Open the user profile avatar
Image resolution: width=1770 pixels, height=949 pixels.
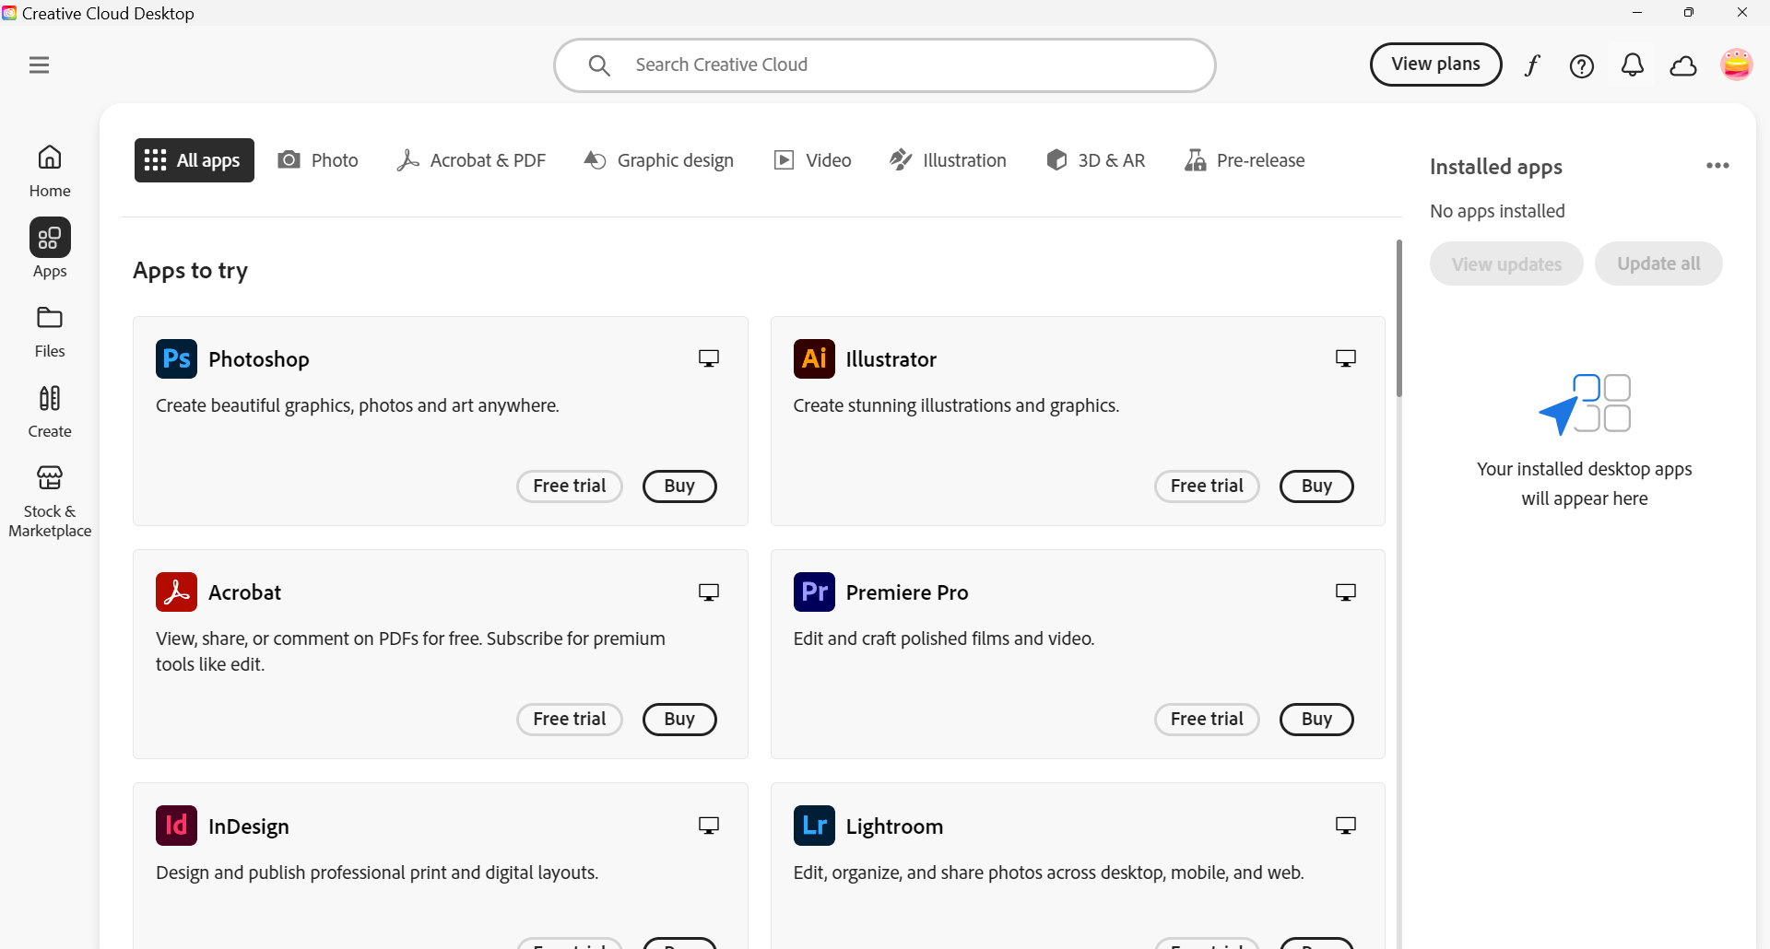coord(1736,64)
